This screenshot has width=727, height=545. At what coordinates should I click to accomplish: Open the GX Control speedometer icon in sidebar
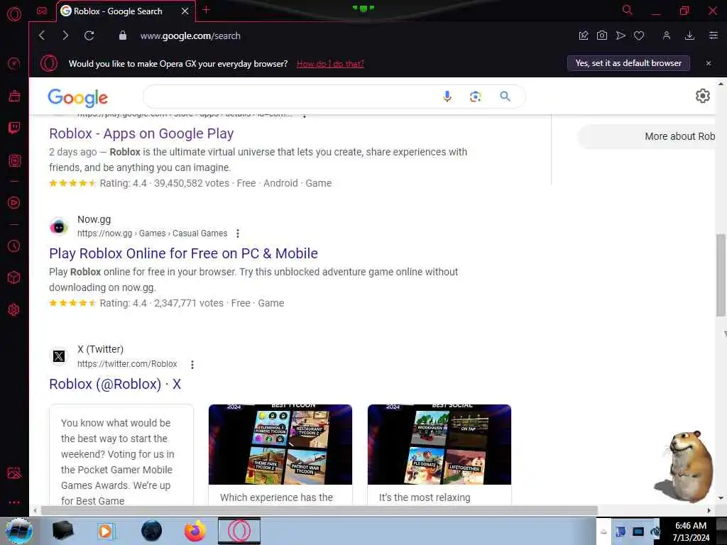coord(14,63)
